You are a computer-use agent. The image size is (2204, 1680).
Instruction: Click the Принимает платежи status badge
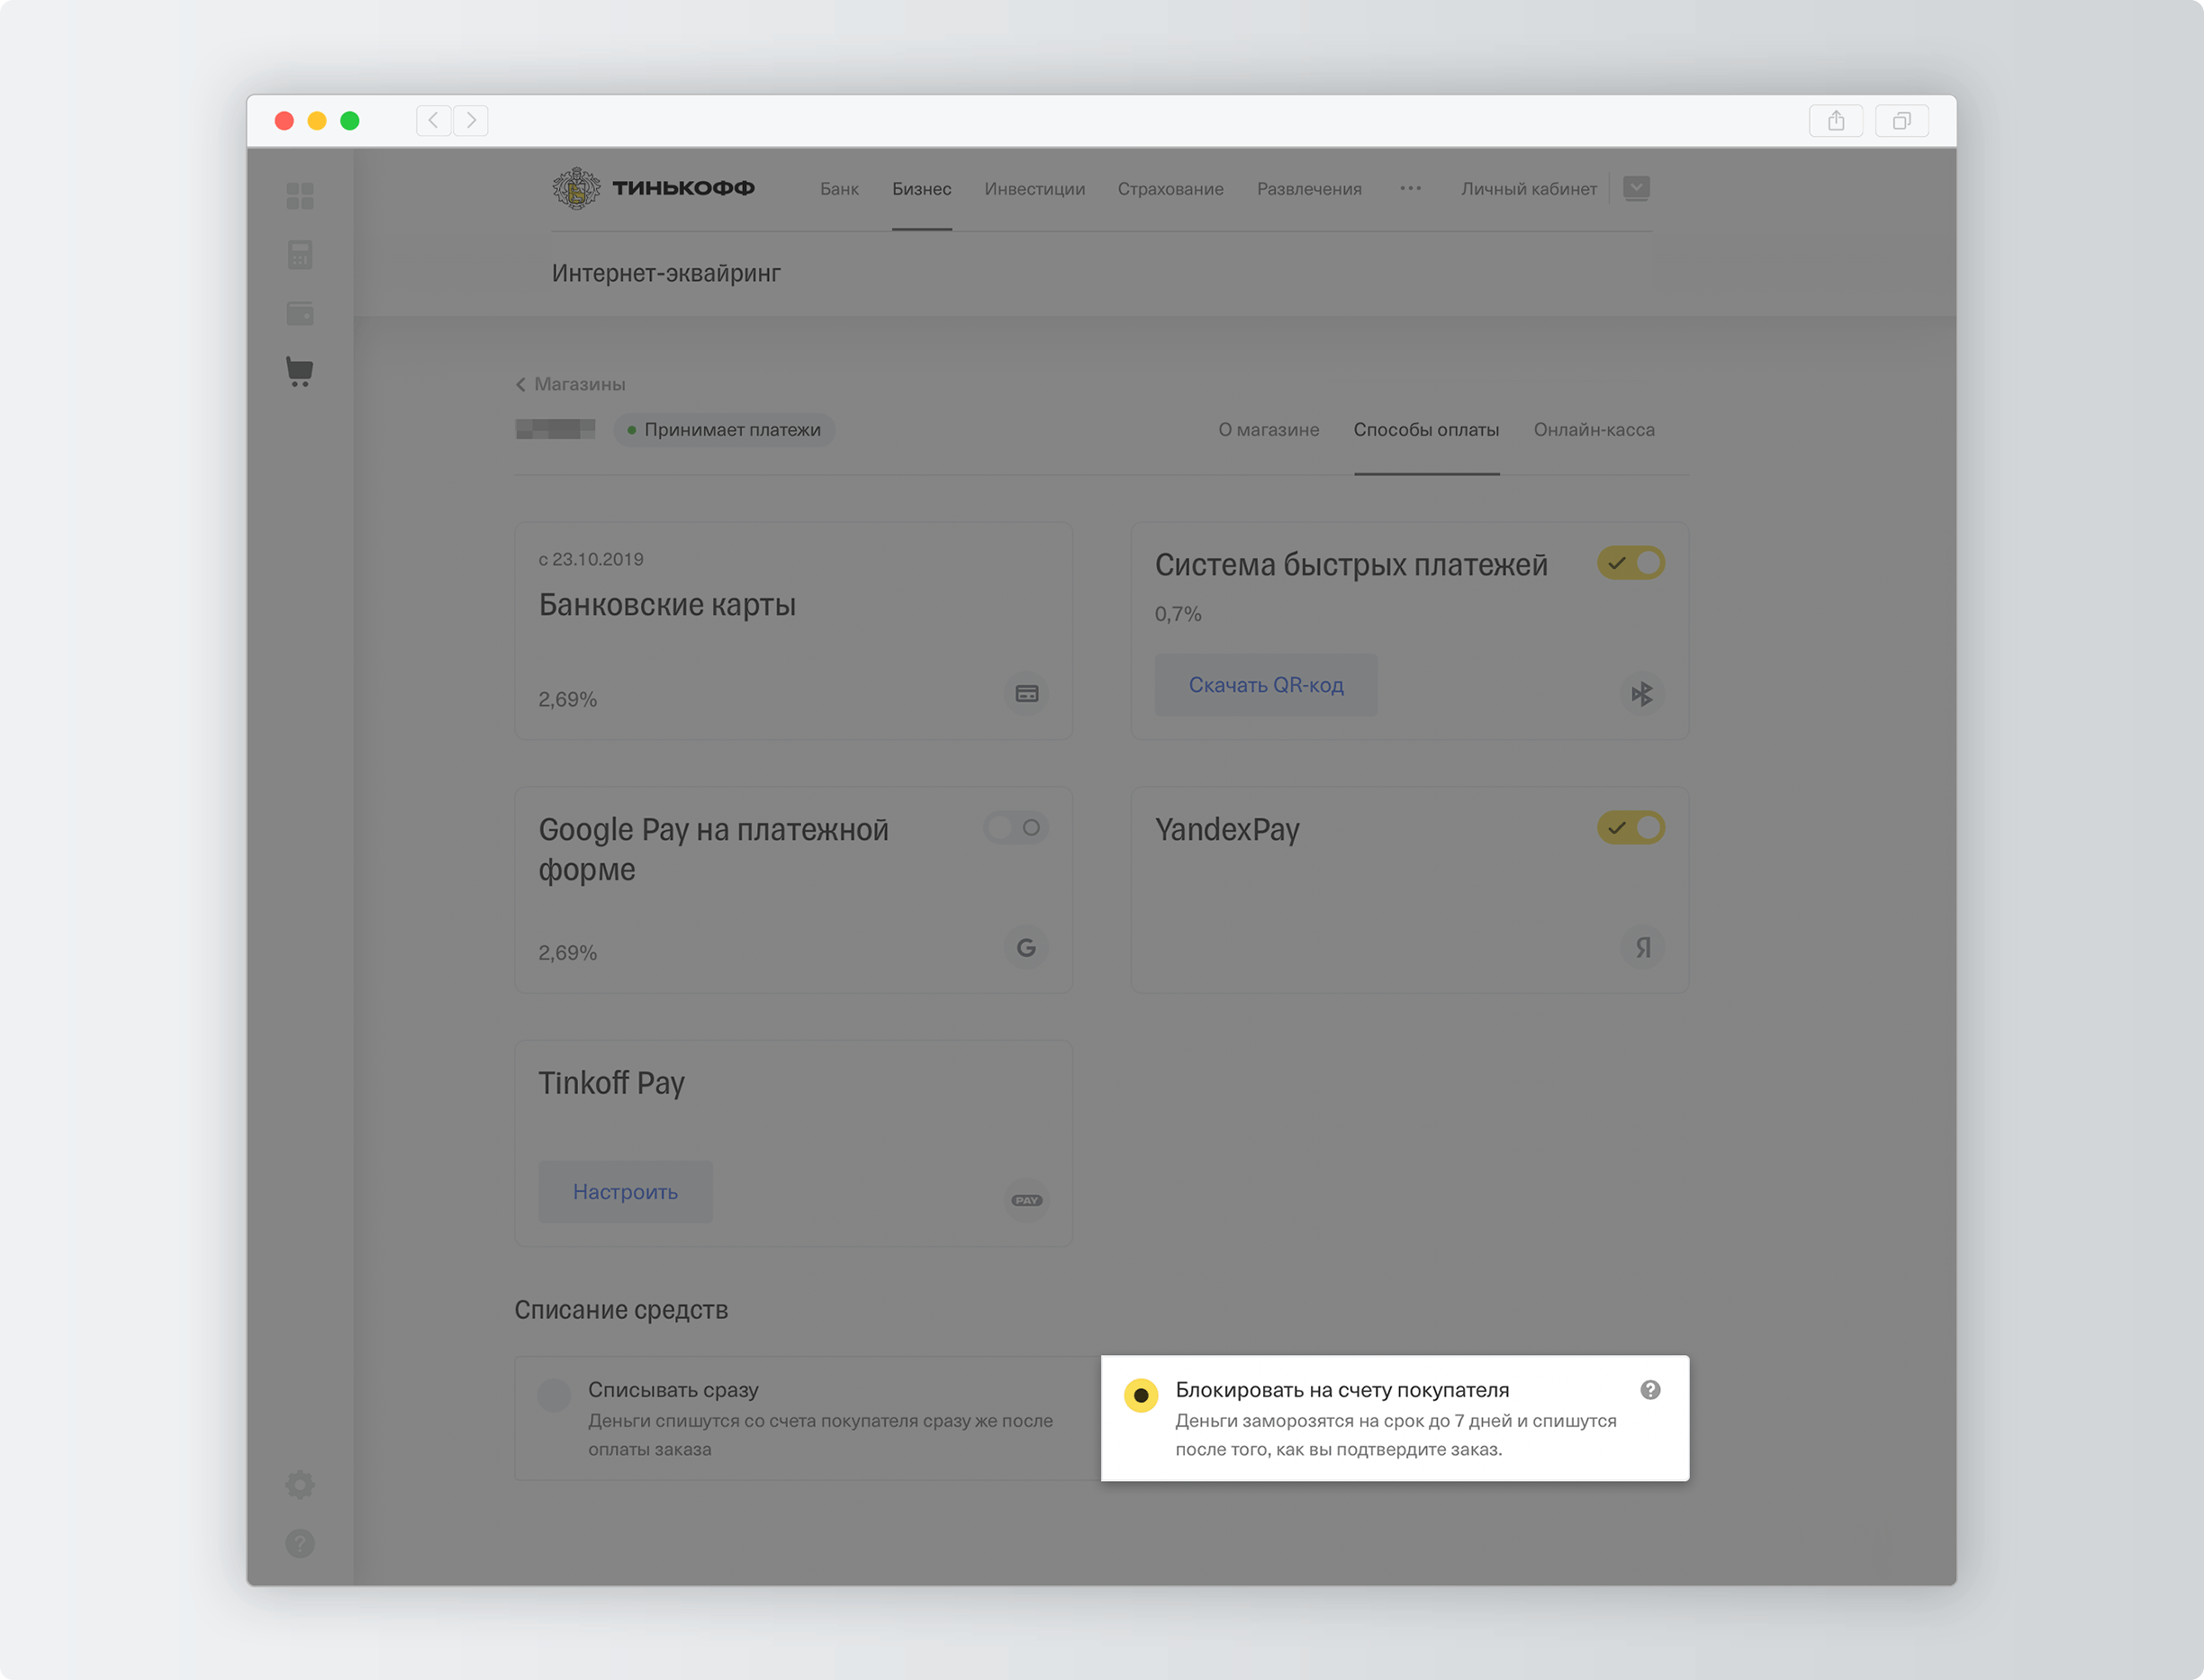click(724, 430)
